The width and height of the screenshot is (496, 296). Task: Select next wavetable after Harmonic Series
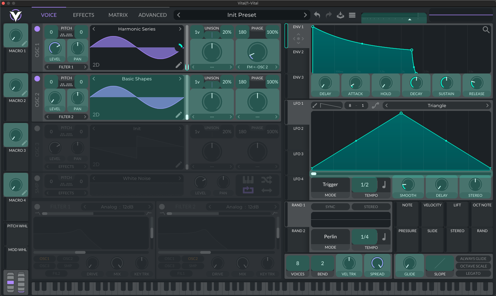point(180,29)
